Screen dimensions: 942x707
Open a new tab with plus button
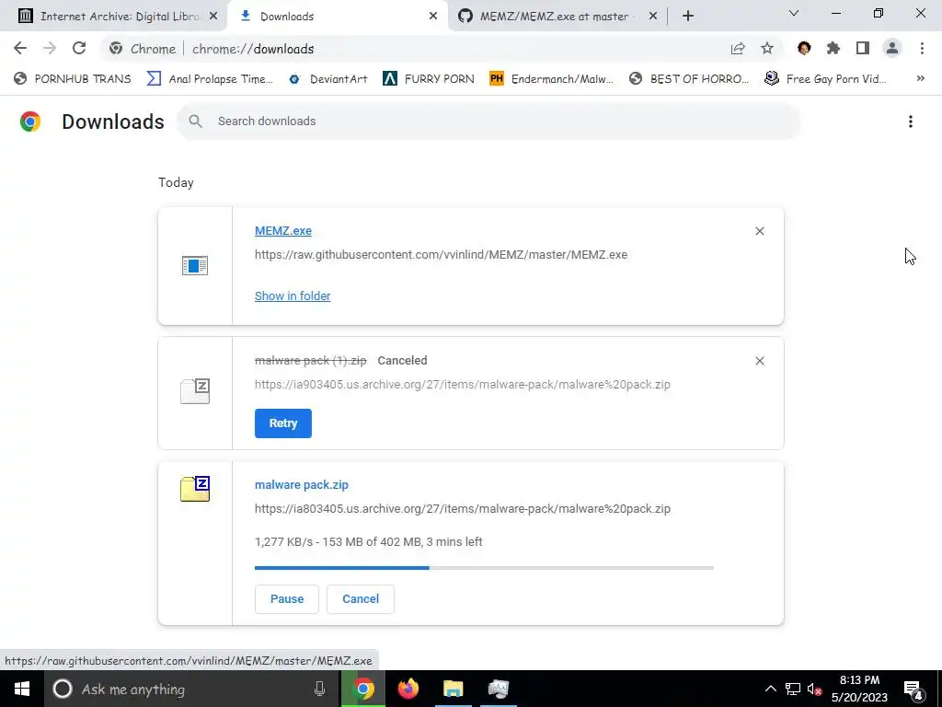[688, 17]
